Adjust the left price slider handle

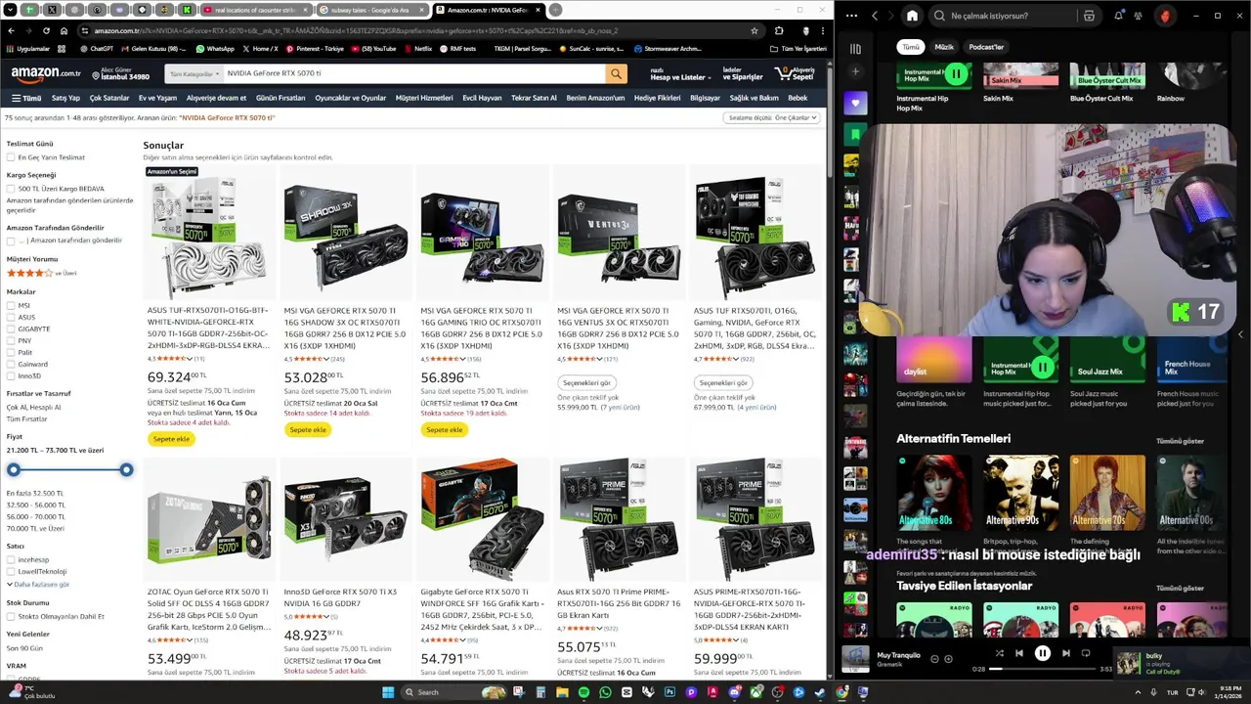(14, 470)
